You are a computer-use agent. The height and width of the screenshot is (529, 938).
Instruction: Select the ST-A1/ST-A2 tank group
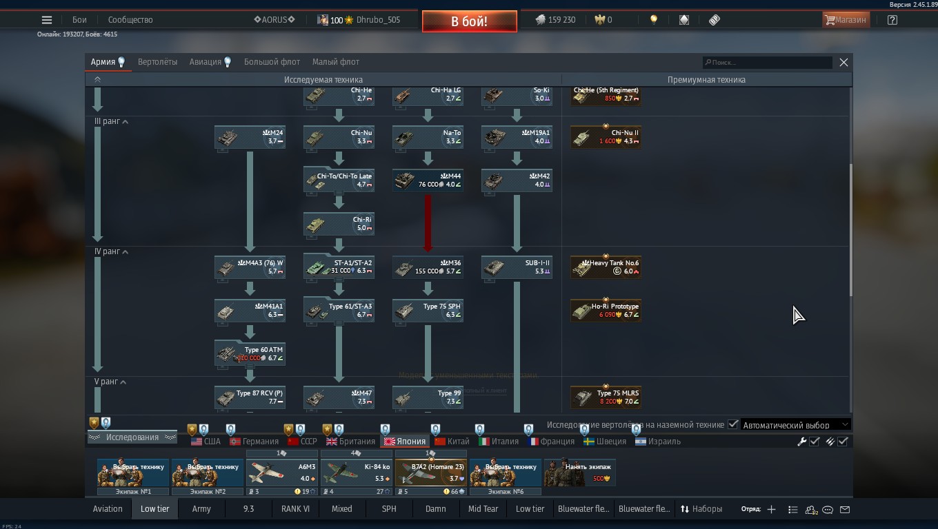pos(339,267)
